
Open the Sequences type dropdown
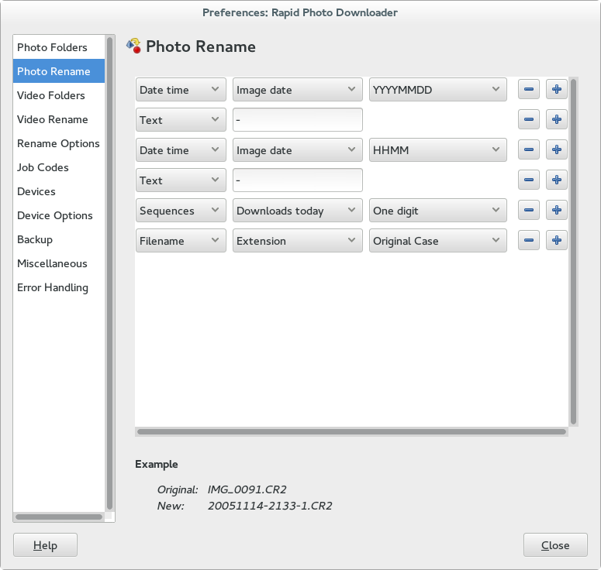(x=181, y=211)
